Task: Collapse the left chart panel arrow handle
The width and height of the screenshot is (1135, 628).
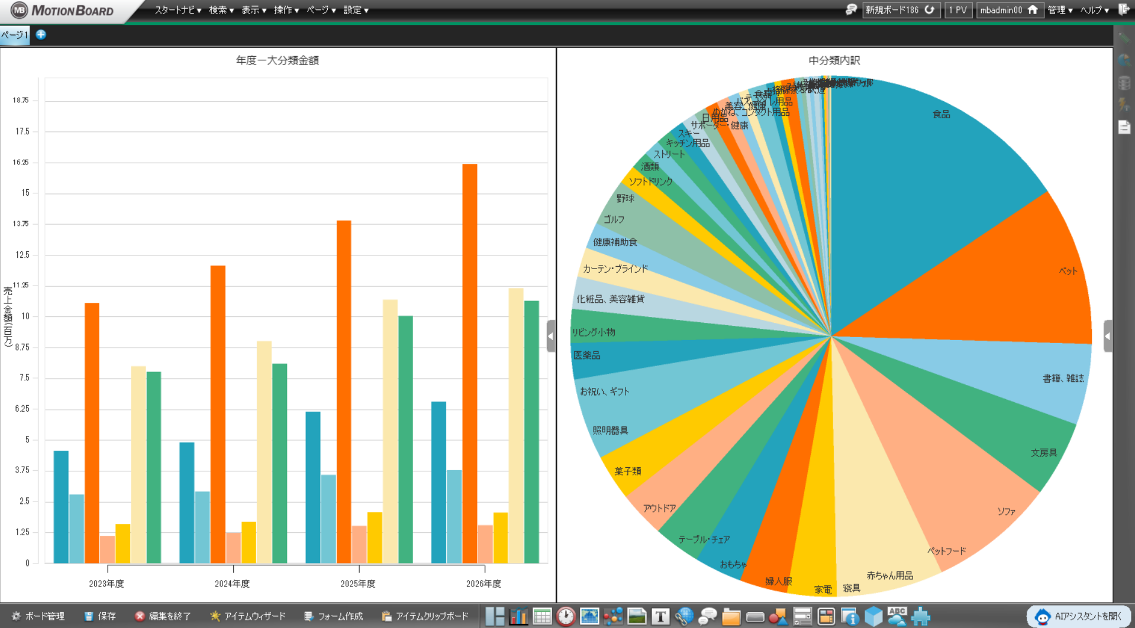Action: click(551, 336)
